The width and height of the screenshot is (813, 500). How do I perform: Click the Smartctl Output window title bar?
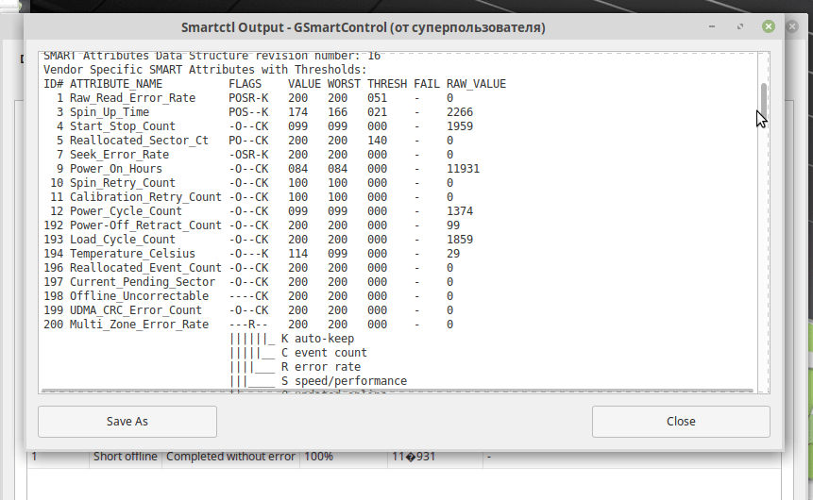(363, 27)
